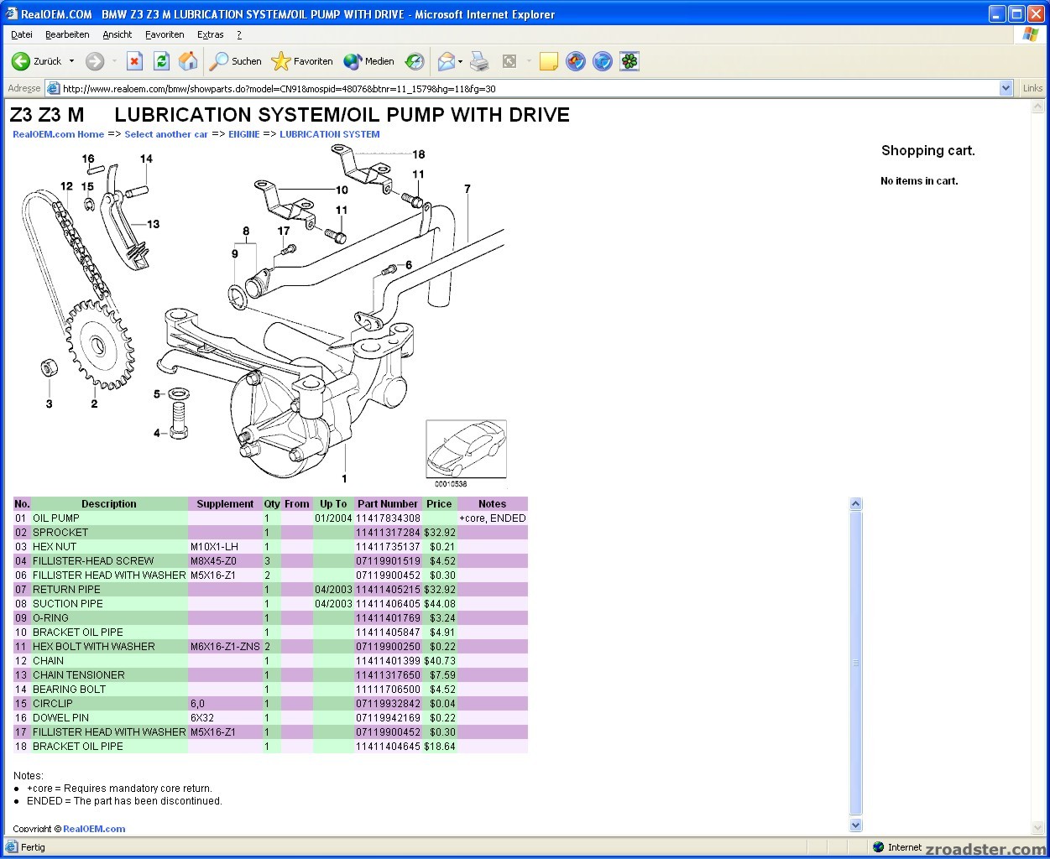Open the Mail envelope toolbar icon
1050x859 pixels.
click(x=446, y=61)
